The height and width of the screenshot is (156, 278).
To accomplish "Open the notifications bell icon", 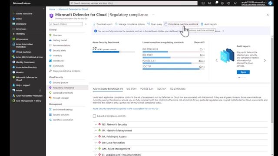I will [216, 3].
